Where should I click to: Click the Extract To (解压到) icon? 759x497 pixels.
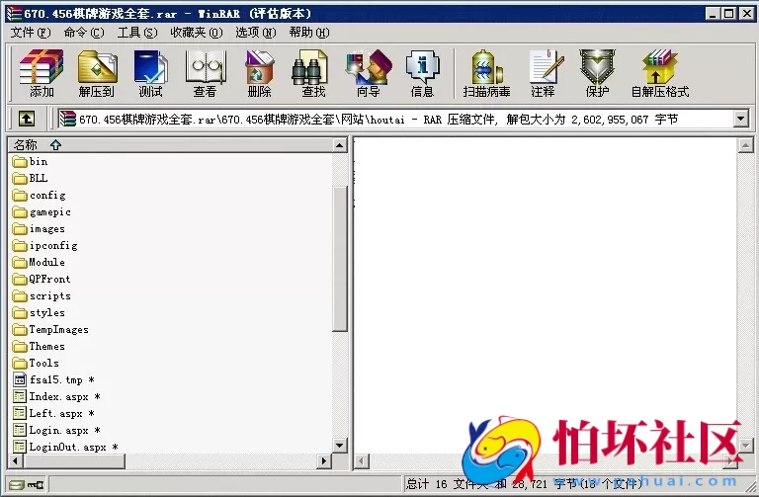coord(97,74)
